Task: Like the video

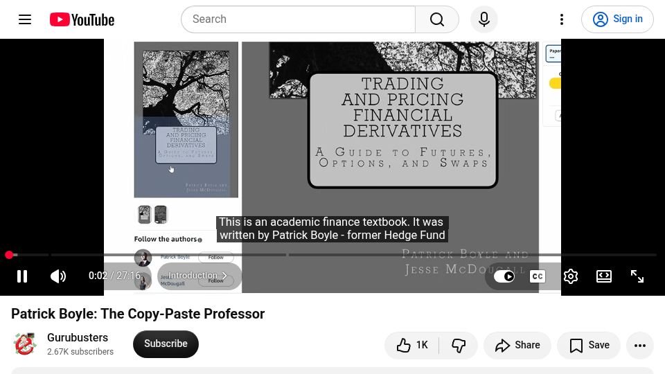Action: coord(411,346)
